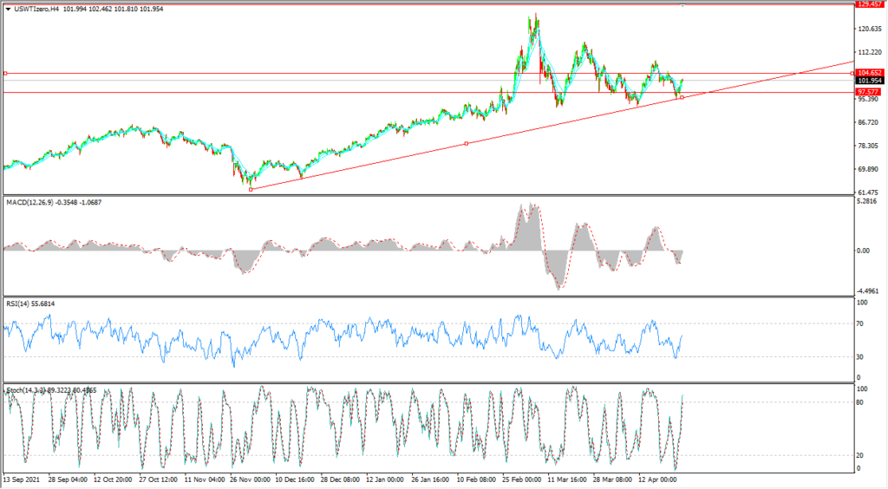Click the Stochastic 80 level label

point(861,402)
